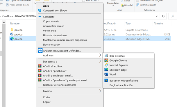Click the 13 KB size cell
The height and width of the screenshot is (107, 177).
point(167,34)
